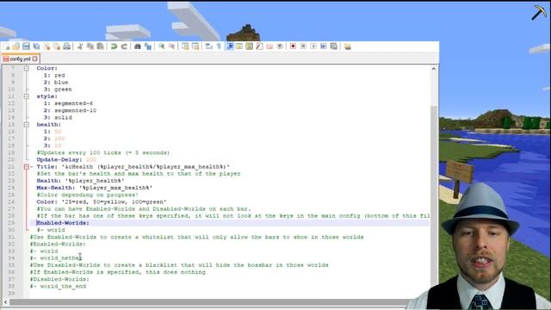Open the user defined language icon
The height and width of the screenshot is (310, 551).
coord(239,46)
